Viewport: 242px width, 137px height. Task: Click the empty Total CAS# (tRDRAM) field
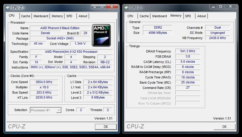188,98
